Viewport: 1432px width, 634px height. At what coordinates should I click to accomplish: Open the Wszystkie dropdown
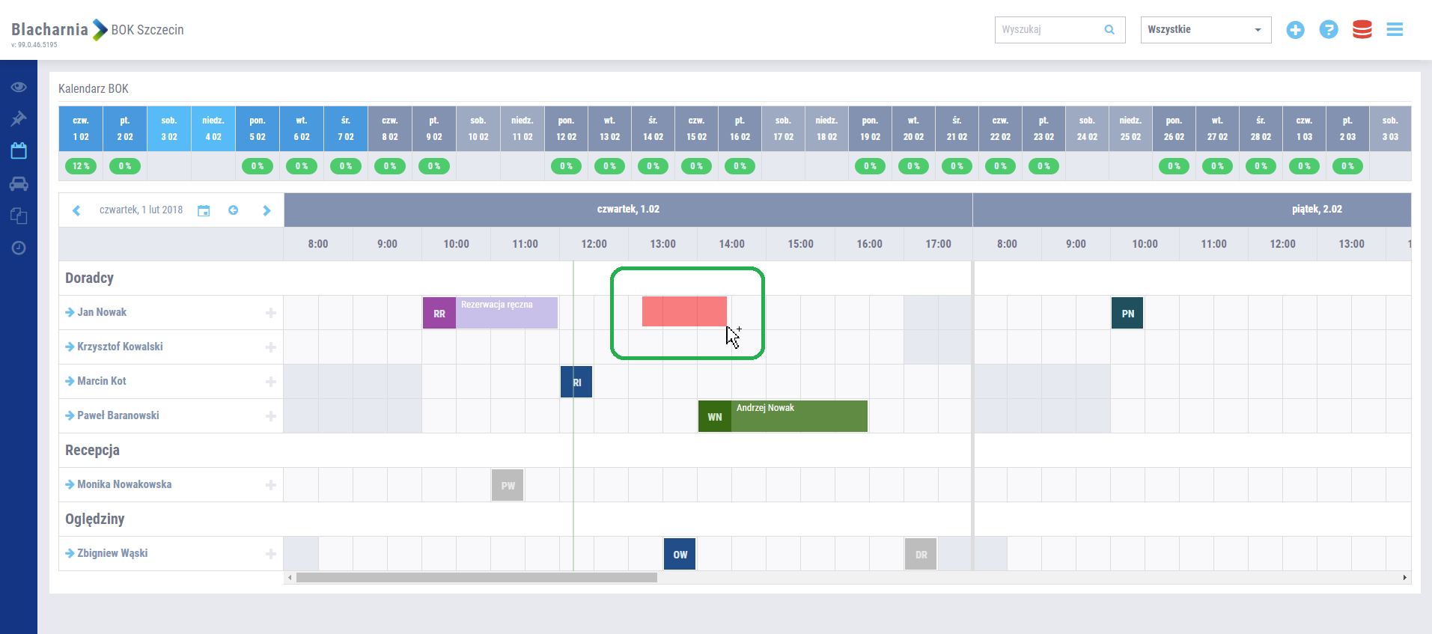click(x=1205, y=30)
